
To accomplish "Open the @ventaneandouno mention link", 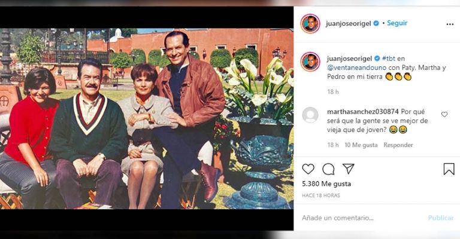I will tap(357, 68).
